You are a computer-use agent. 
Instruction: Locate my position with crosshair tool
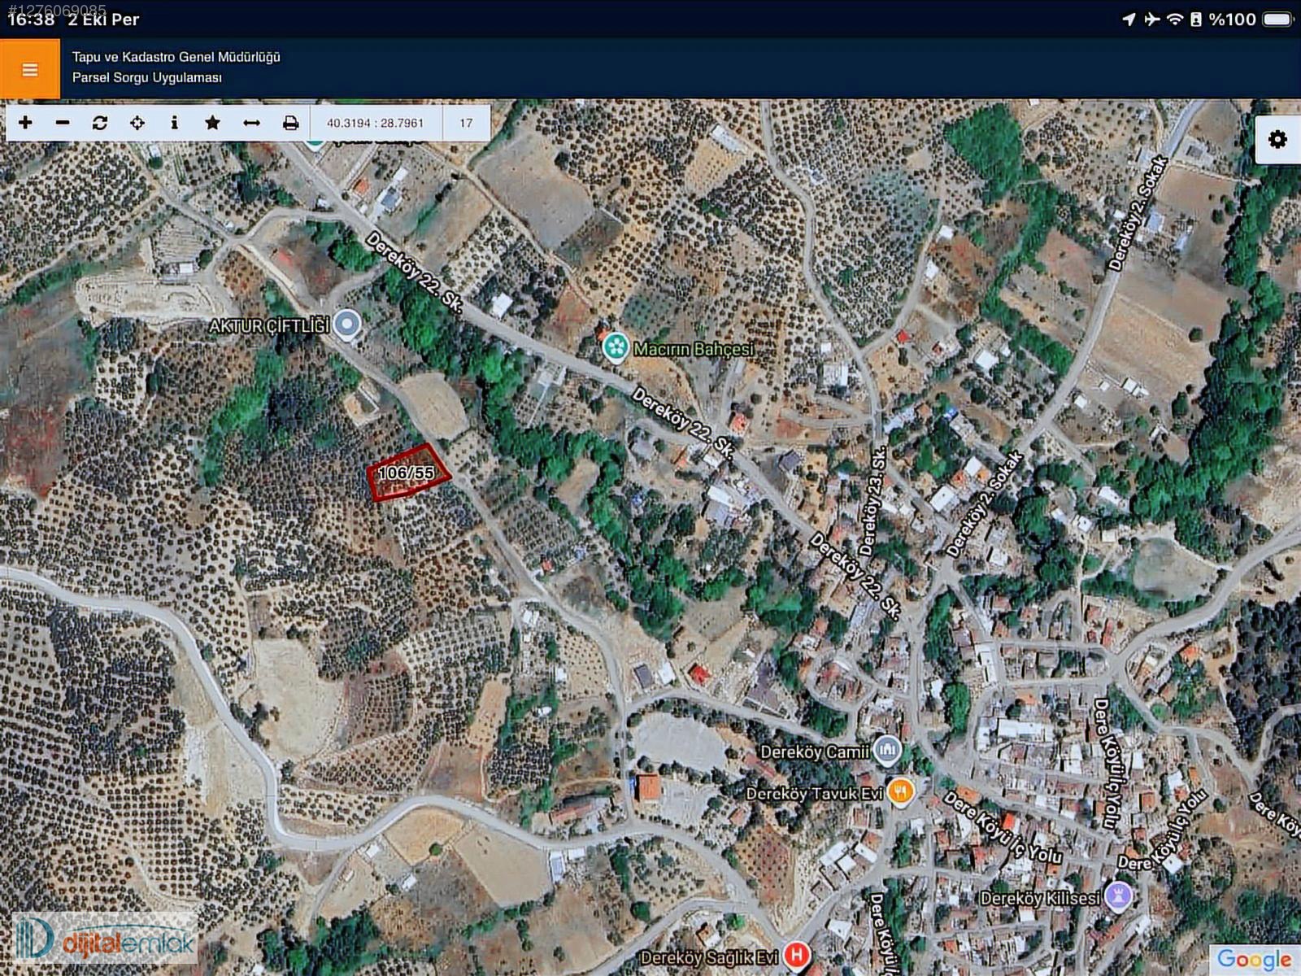[x=137, y=123]
